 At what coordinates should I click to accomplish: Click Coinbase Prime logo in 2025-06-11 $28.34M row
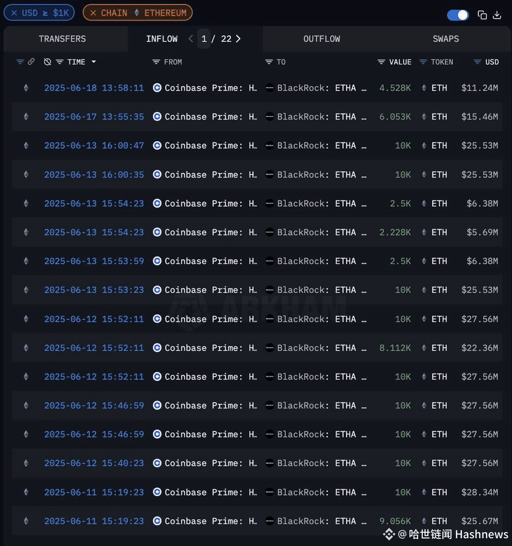tap(157, 492)
